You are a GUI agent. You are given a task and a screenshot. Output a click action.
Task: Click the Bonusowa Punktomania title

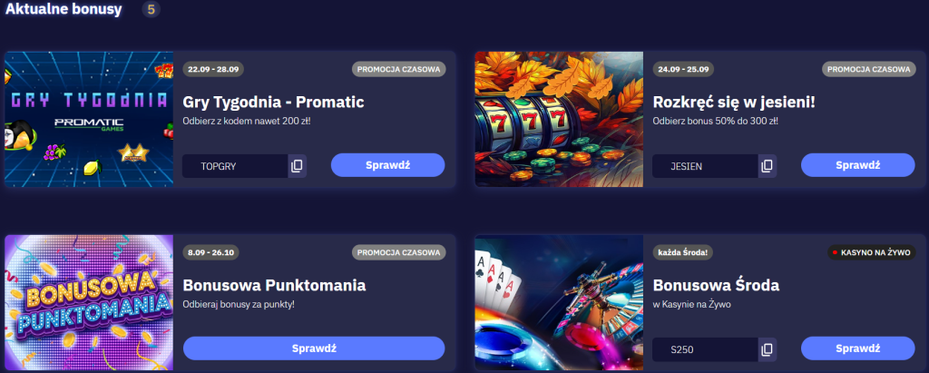[274, 286]
